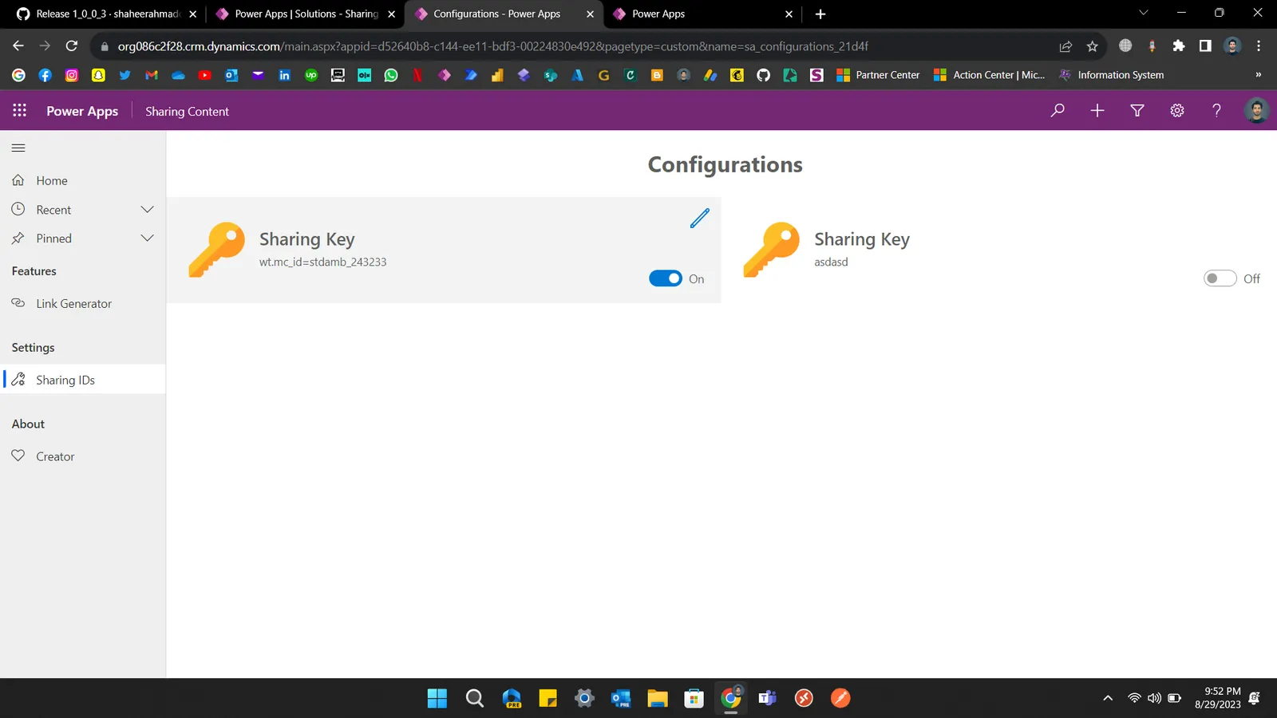This screenshot has height=718, width=1277.
Task: Turn on the asdasd Sharing Key toggle
Action: click(x=1220, y=278)
